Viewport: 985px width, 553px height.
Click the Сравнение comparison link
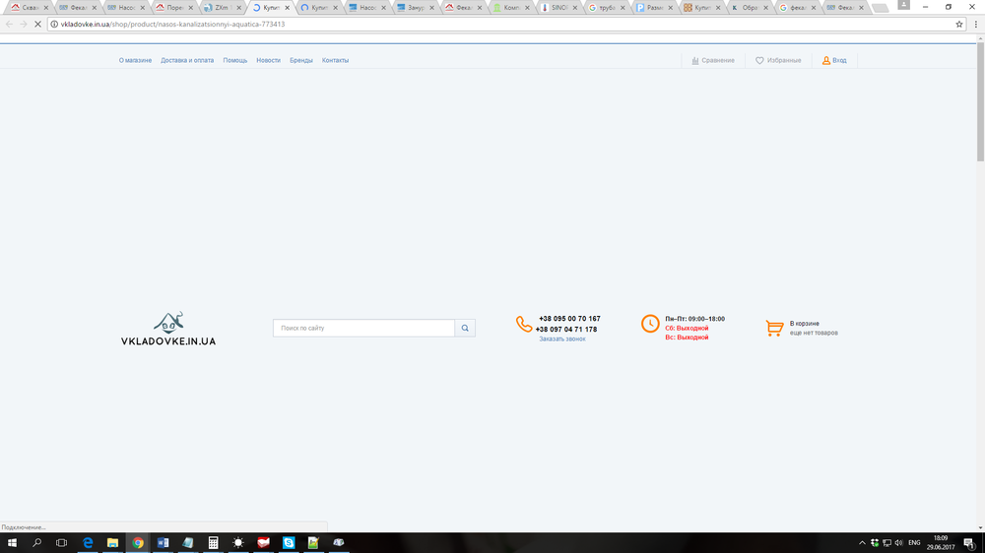pos(713,60)
